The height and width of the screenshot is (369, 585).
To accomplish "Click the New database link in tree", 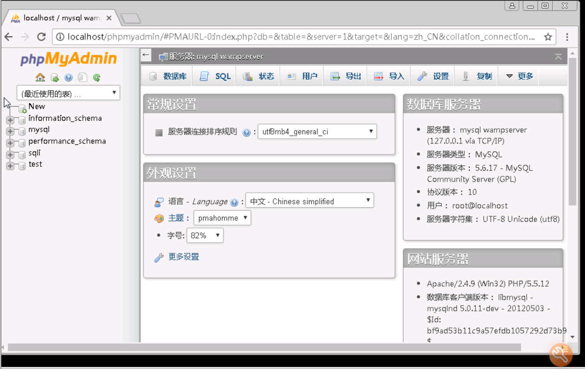I will (37, 106).
